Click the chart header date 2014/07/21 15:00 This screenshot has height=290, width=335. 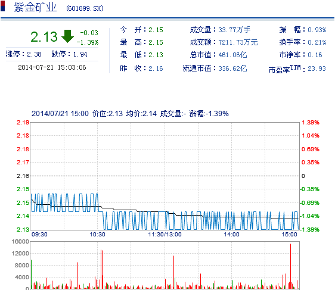60,114
